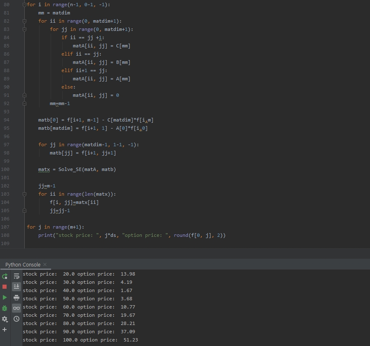The height and width of the screenshot is (346, 370).
Task: Stop the running console with red square
Action: tap(5, 287)
